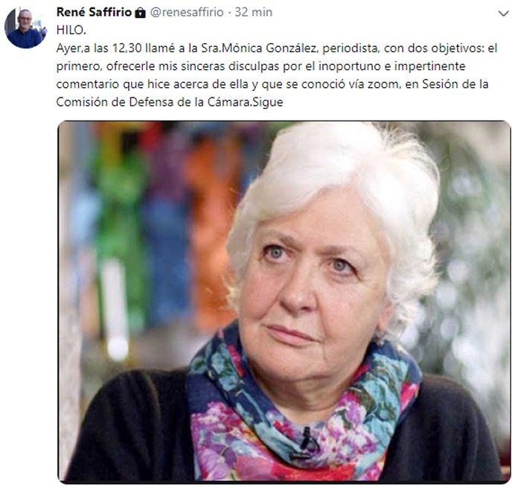
Task: Click the line beginning primero, ofrecerle mis sinceras
Action: [x=260, y=66]
